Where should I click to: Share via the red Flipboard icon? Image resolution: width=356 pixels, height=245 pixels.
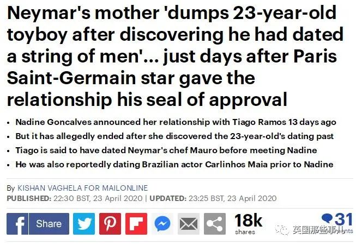click(136, 223)
